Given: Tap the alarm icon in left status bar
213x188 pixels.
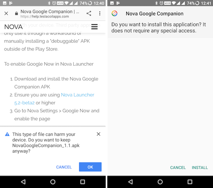Looking at the screenshot, I should [x=54, y=3].
